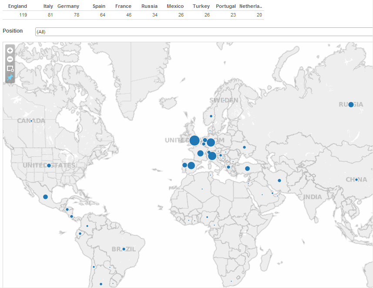Click the Brazil map marker
Screen dimensions: 373x288
pyautogui.click(x=124, y=249)
